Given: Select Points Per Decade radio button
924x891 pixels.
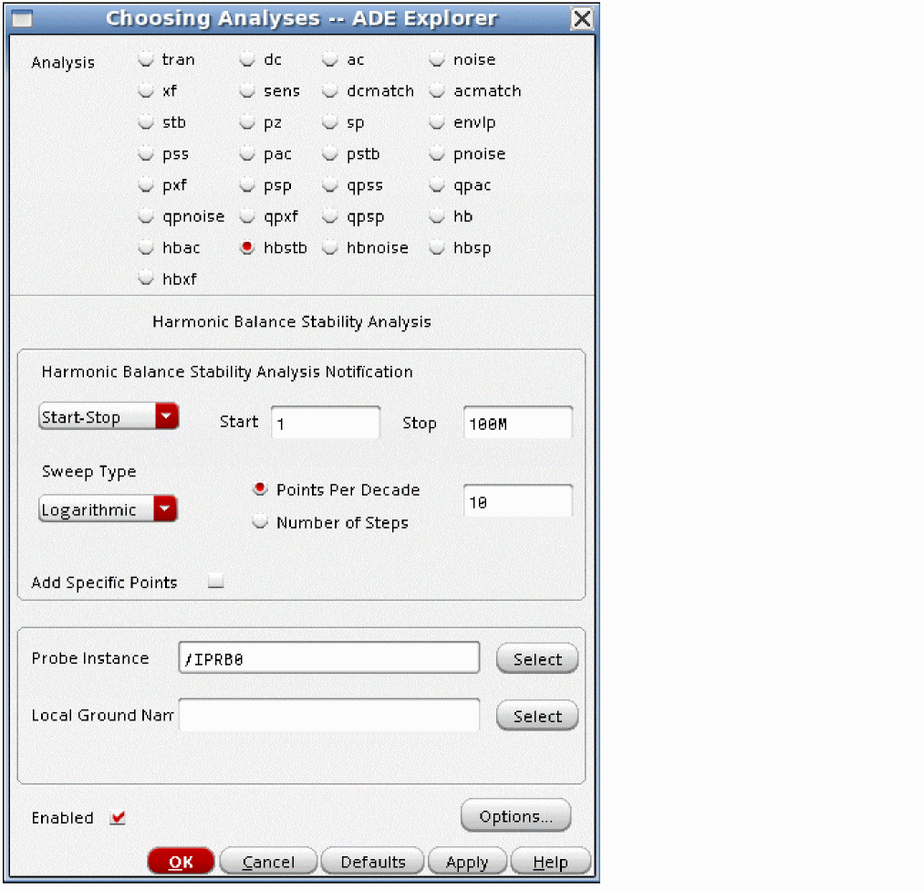Looking at the screenshot, I should pyautogui.click(x=259, y=488).
